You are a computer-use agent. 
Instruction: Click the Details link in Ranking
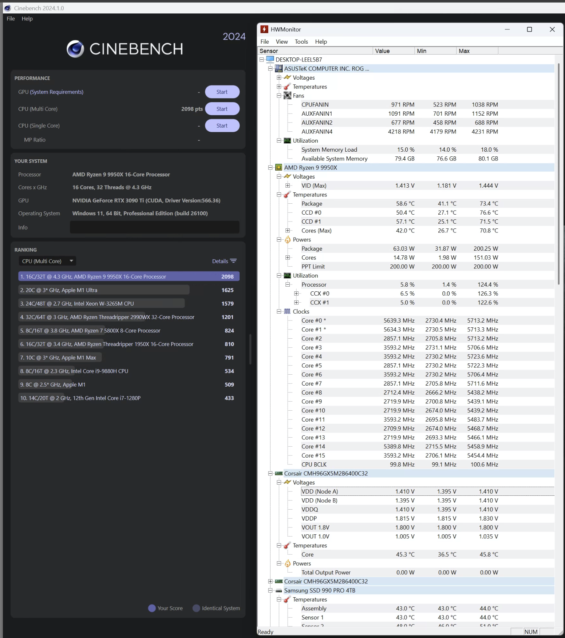[x=220, y=261]
